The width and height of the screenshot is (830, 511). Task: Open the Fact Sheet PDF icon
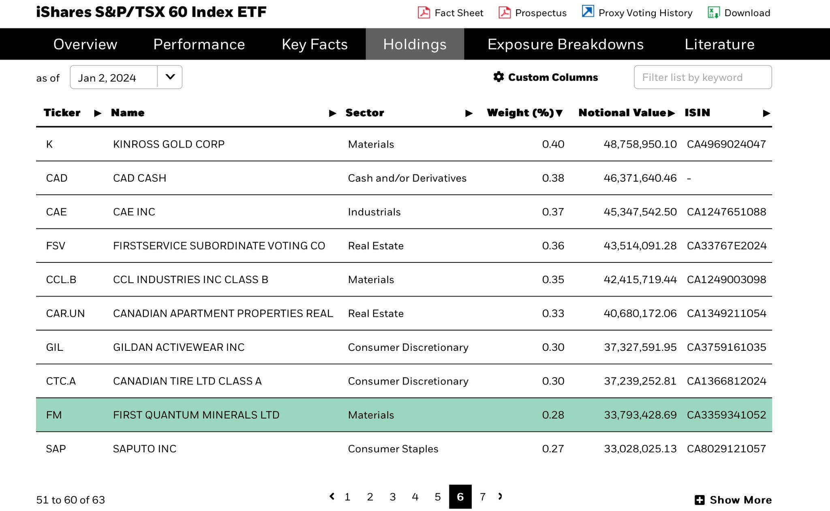[x=424, y=13]
